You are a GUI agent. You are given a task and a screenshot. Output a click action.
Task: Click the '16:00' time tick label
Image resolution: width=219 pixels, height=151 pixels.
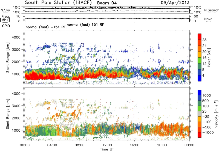pyautogui.click(x=134, y=145)
